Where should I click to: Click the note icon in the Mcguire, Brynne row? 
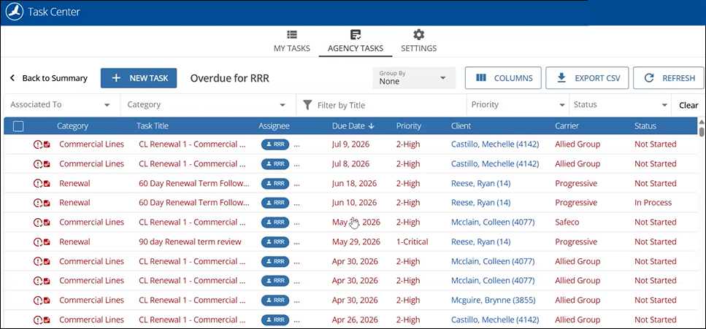pos(47,301)
